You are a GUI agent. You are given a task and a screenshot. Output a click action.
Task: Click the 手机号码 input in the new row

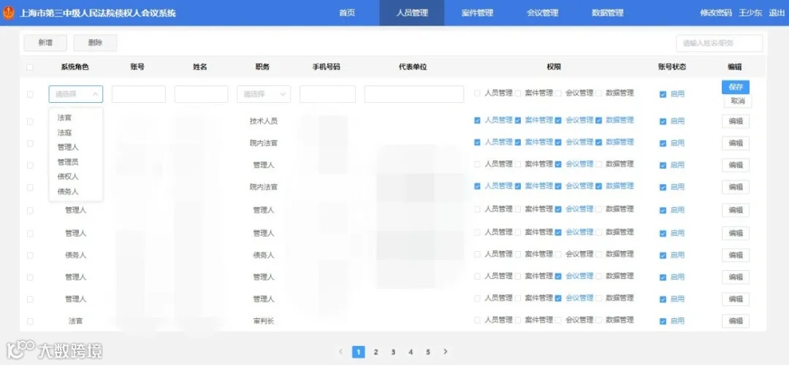point(327,94)
